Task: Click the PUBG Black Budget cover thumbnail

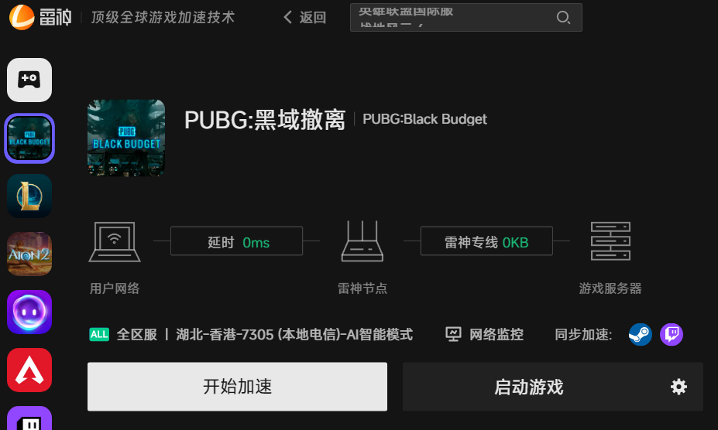Action: (x=126, y=138)
